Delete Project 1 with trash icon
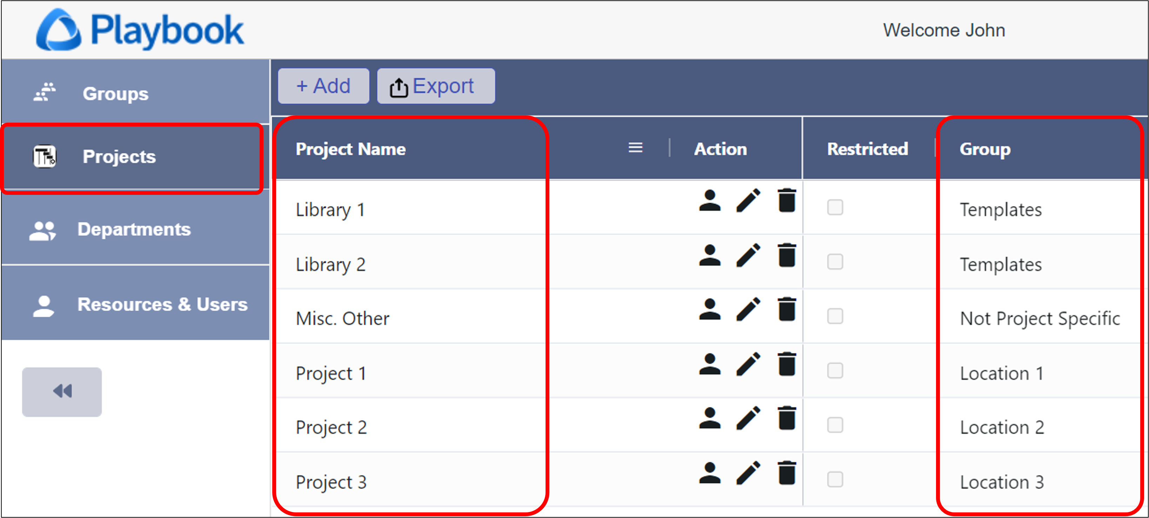The width and height of the screenshot is (1149, 518). 787,364
